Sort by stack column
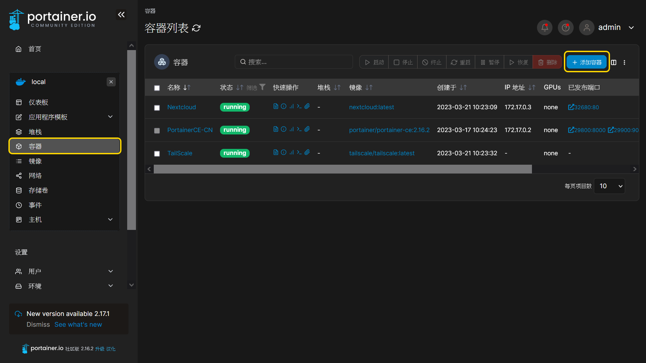646x363 pixels. (329, 87)
